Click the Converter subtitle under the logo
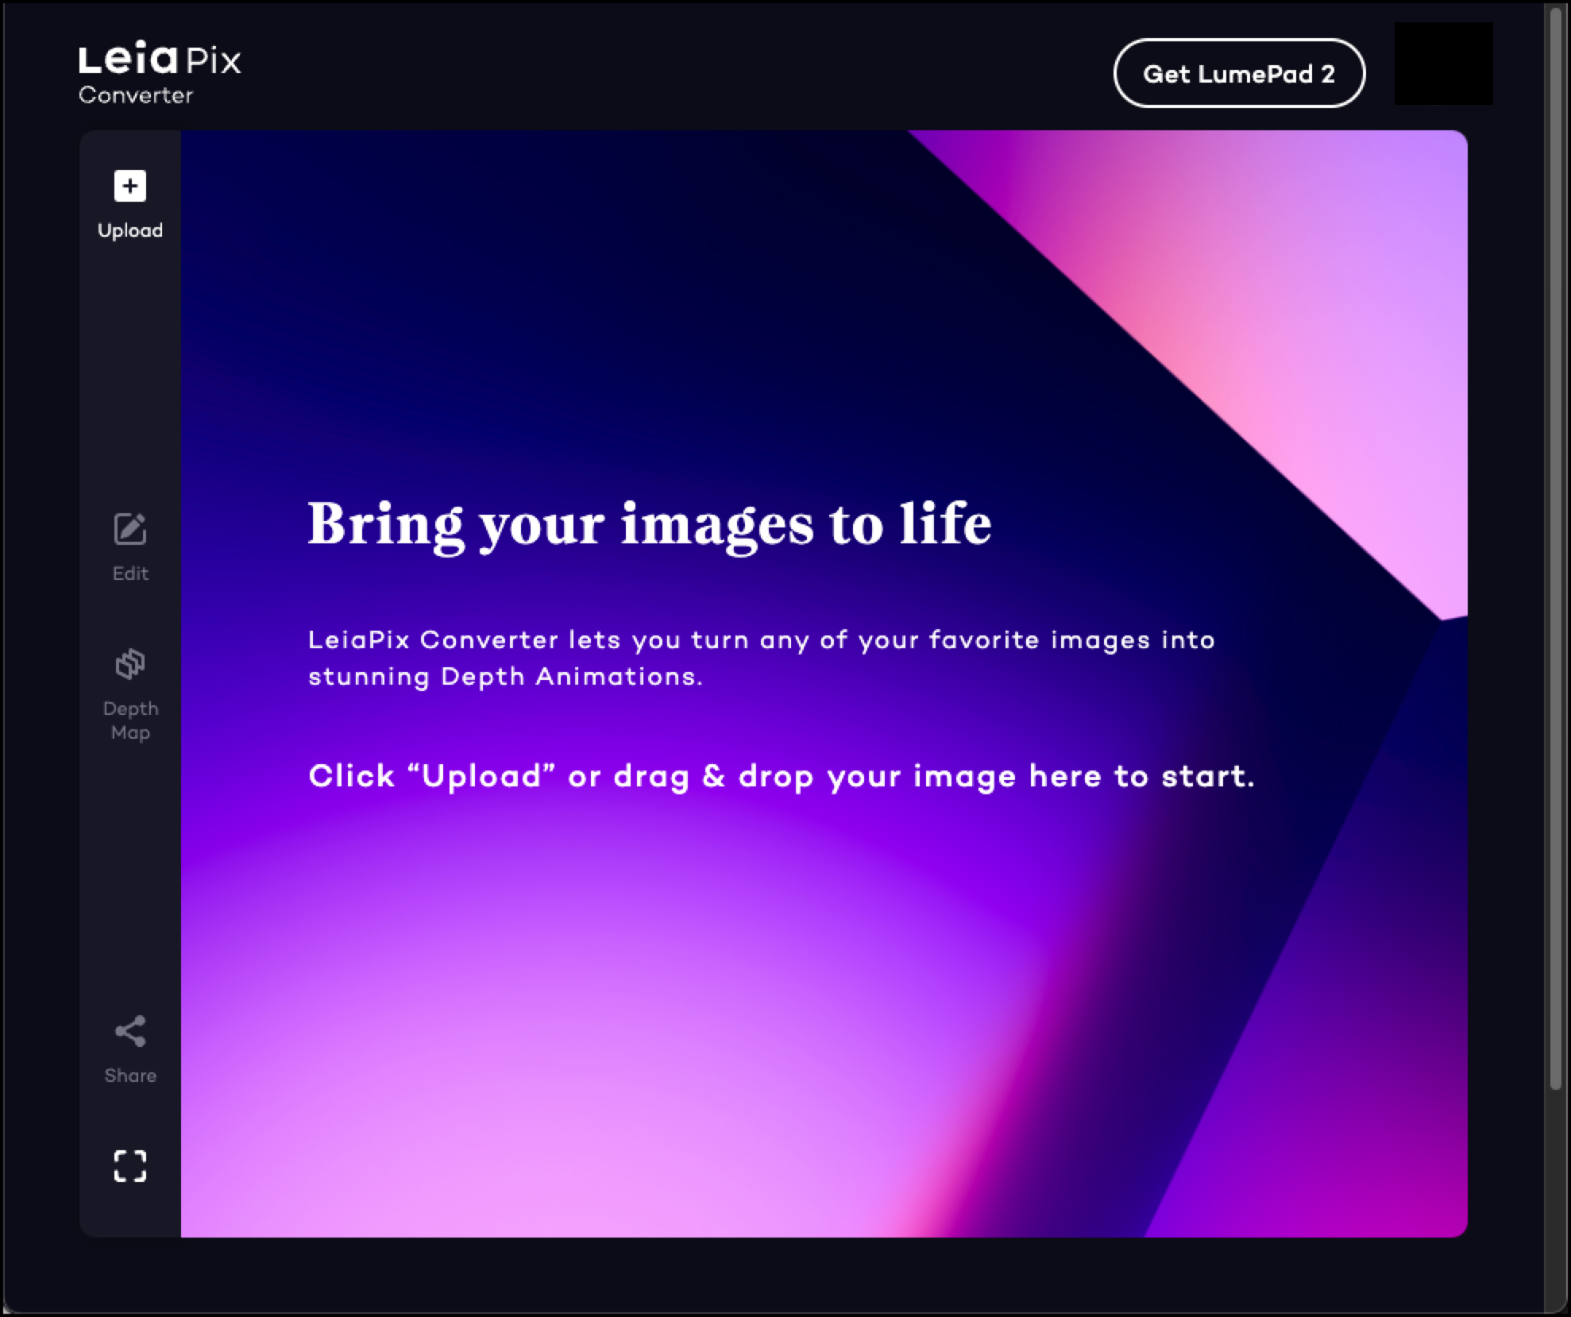1571x1317 pixels. point(136,95)
